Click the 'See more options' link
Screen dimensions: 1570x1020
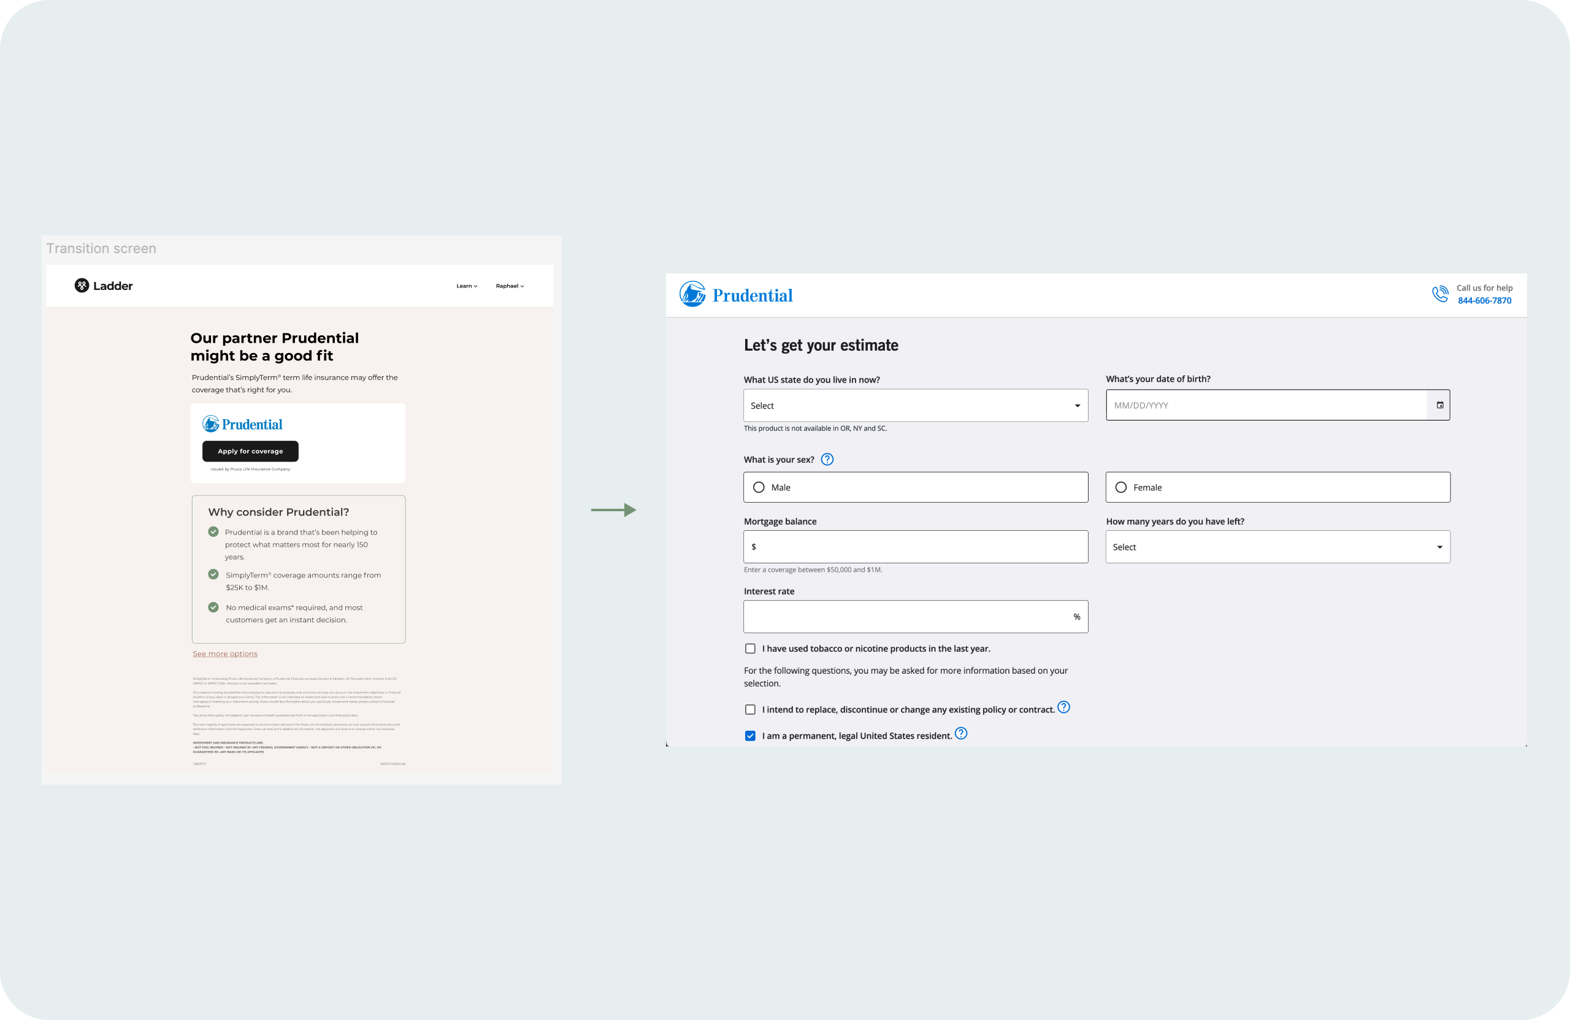[x=224, y=653]
